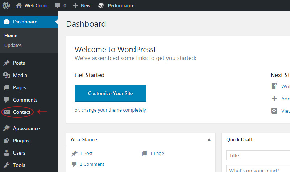This screenshot has height=172, width=290.
Task: Open the 1 Post link
Action: coord(86,153)
